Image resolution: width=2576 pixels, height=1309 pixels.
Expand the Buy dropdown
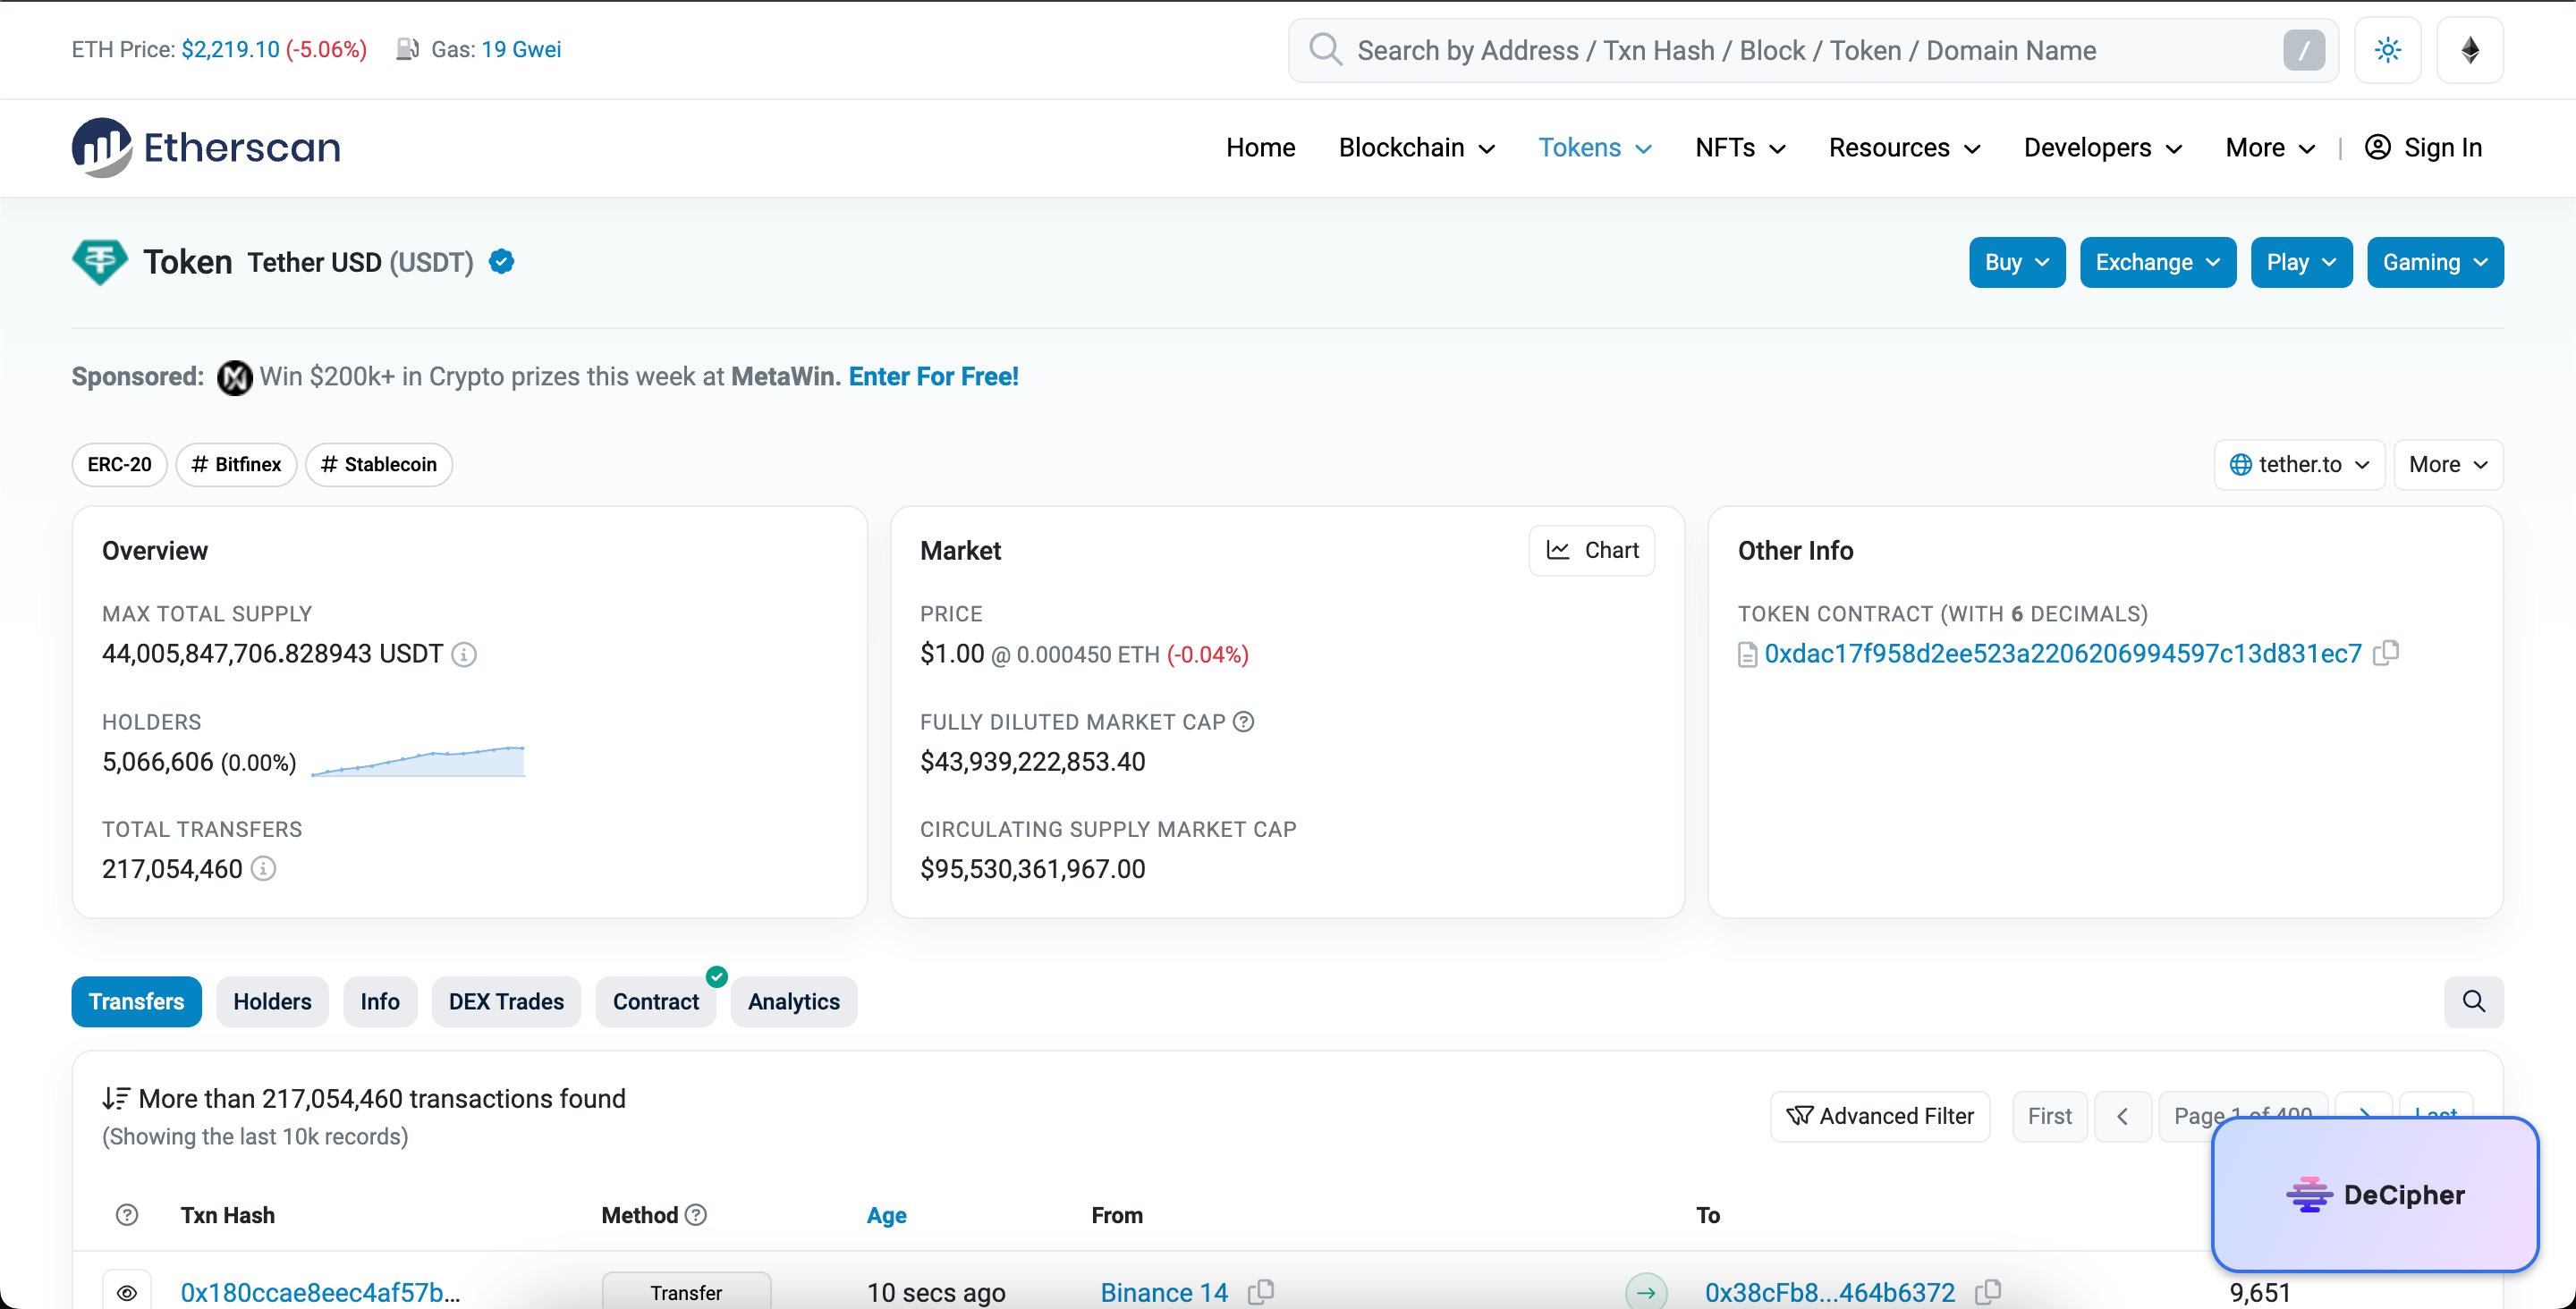(2016, 262)
